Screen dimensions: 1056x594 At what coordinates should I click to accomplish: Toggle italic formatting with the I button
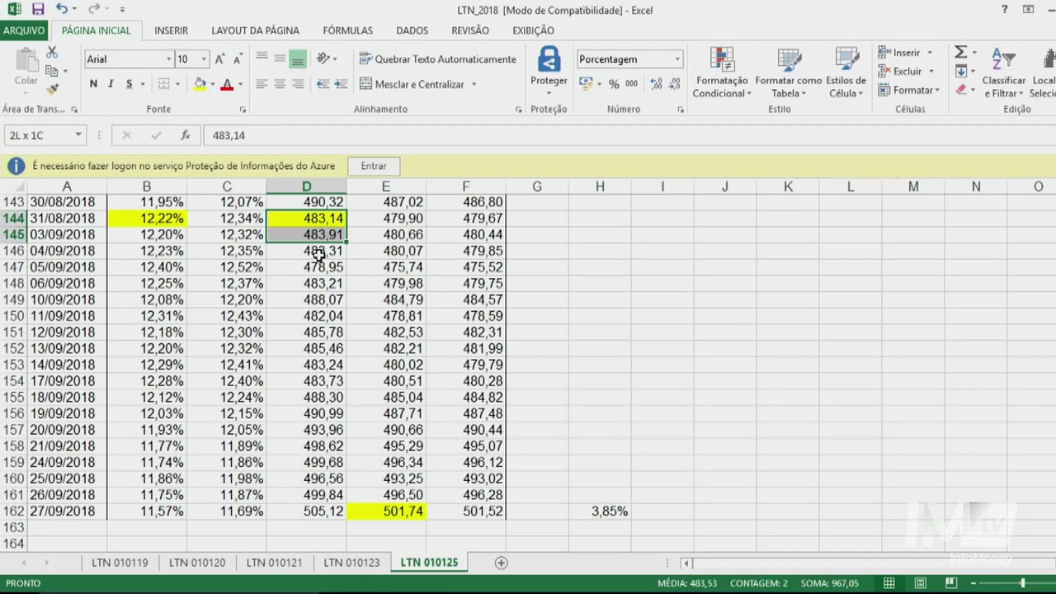click(111, 84)
